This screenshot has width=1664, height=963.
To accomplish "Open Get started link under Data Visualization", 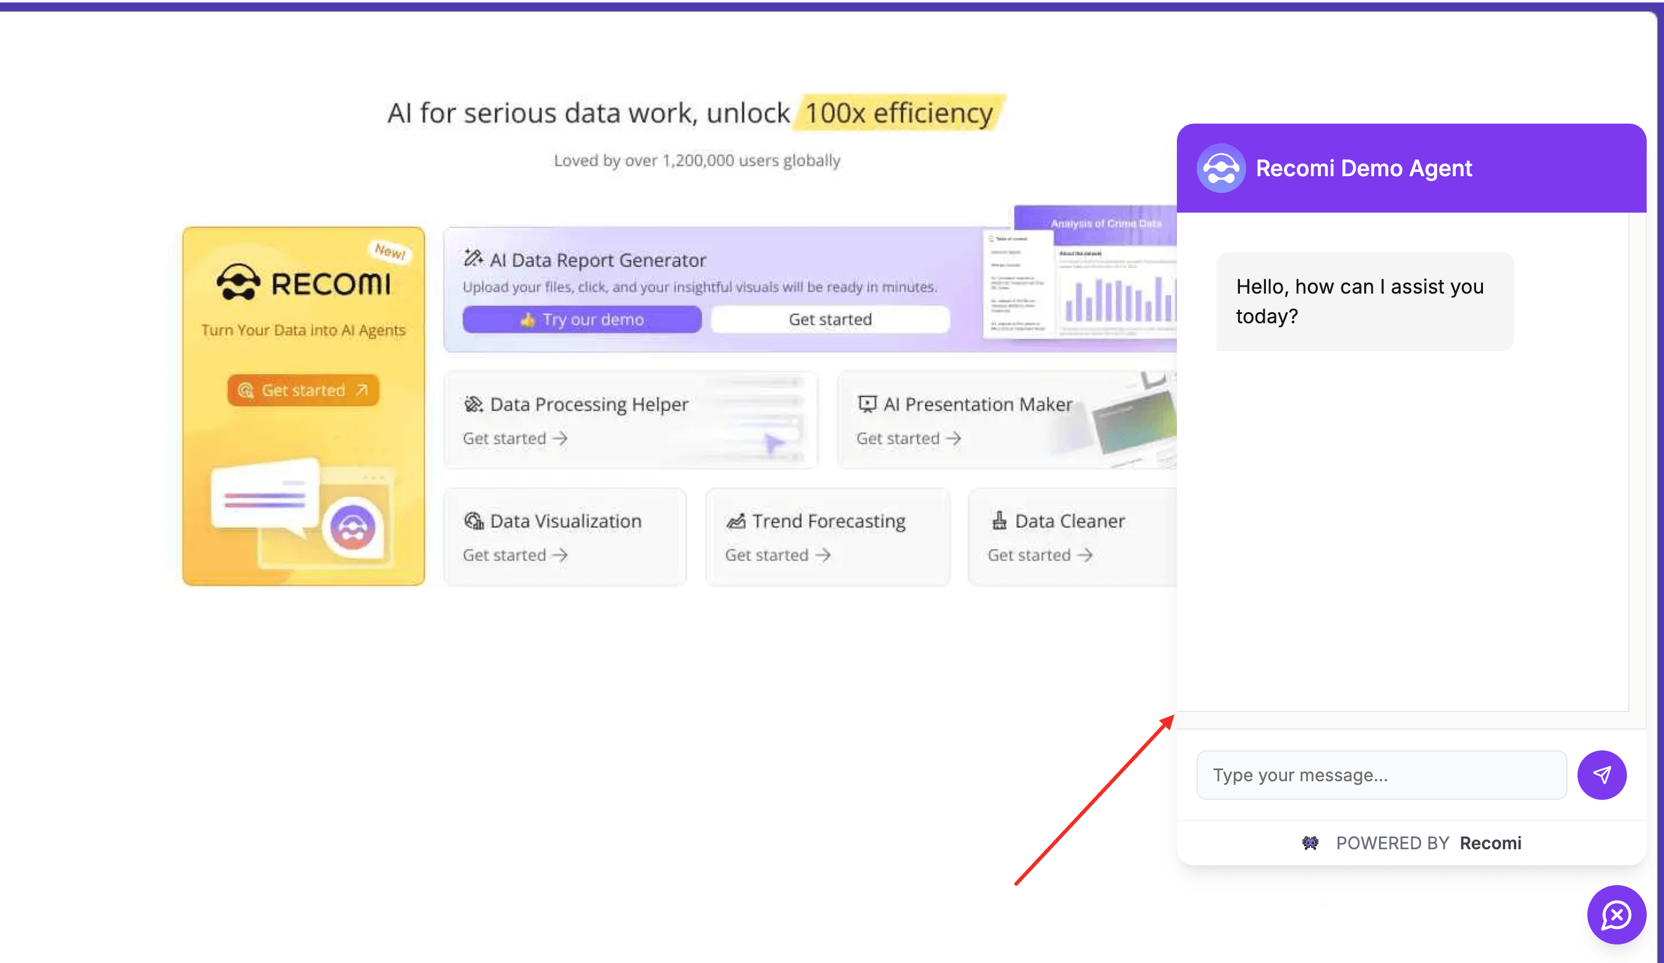I will [x=515, y=555].
